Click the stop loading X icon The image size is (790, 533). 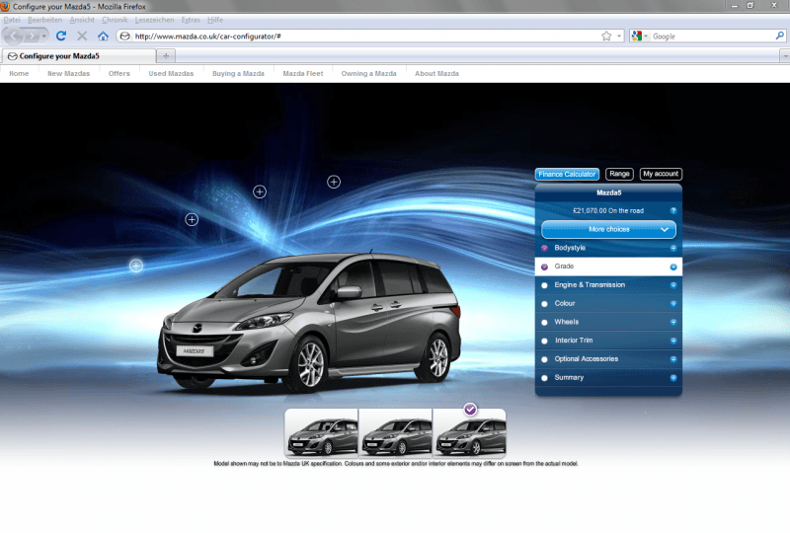pyautogui.click(x=82, y=37)
